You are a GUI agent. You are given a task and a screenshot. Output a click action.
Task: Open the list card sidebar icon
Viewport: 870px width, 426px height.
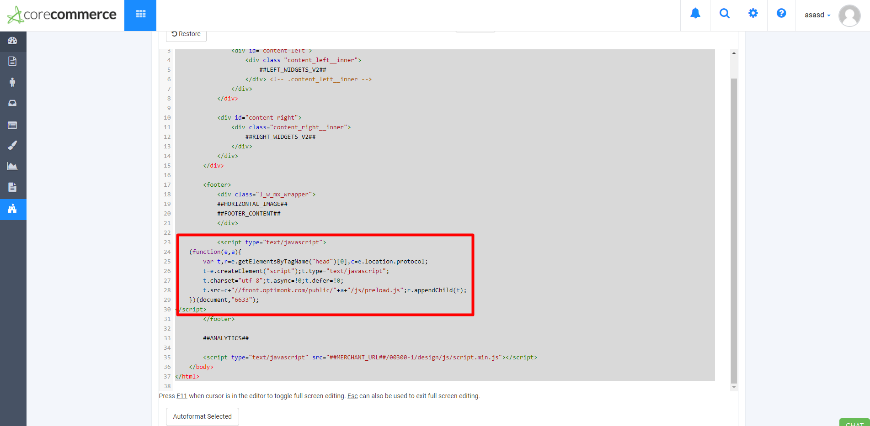click(12, 125)
